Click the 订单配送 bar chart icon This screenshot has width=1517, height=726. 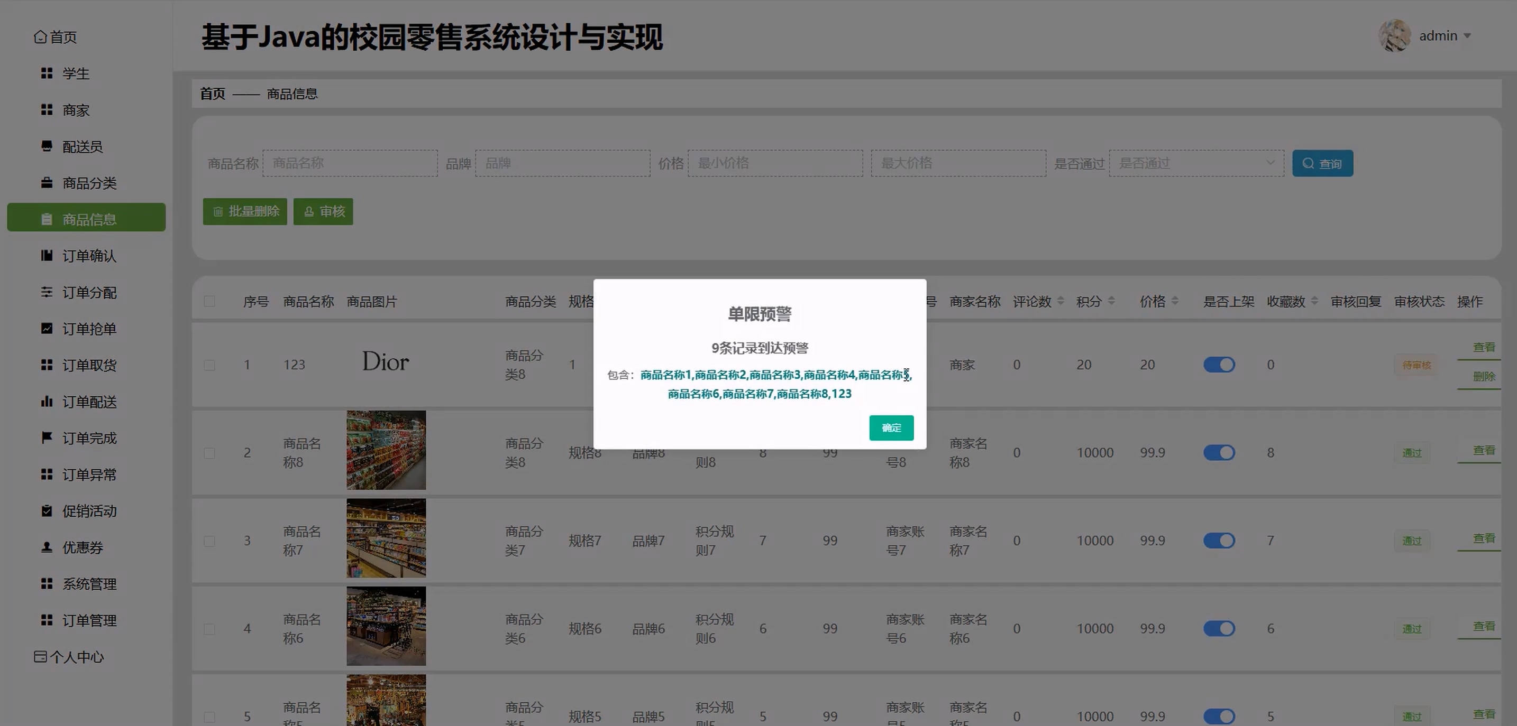click(x=47, y=401)
